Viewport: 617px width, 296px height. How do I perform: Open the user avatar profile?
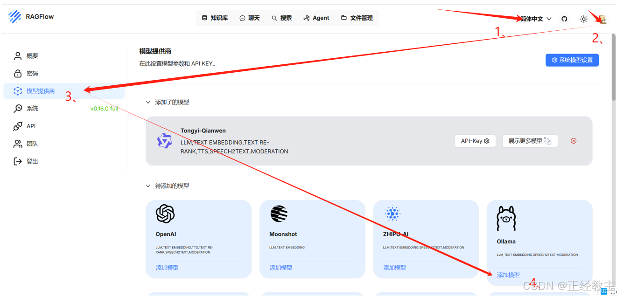tap(603, 19)
